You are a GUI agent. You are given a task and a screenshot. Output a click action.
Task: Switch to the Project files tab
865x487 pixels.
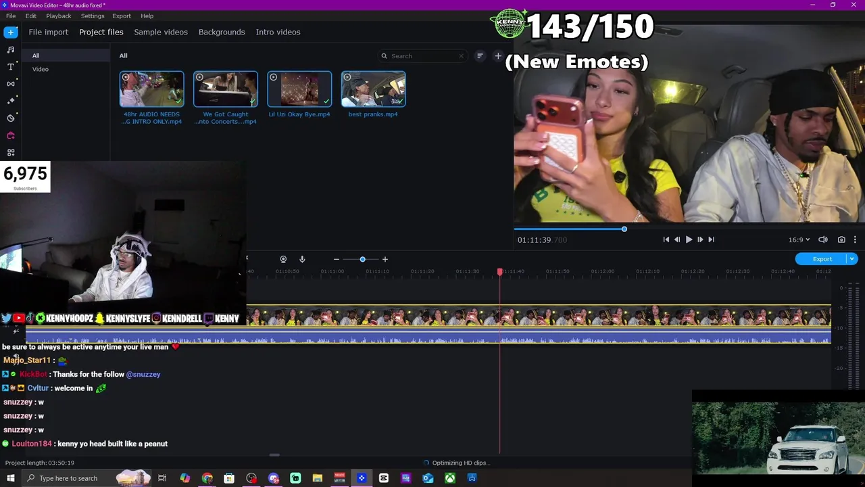pyautogui.click(x=101, y=32)
